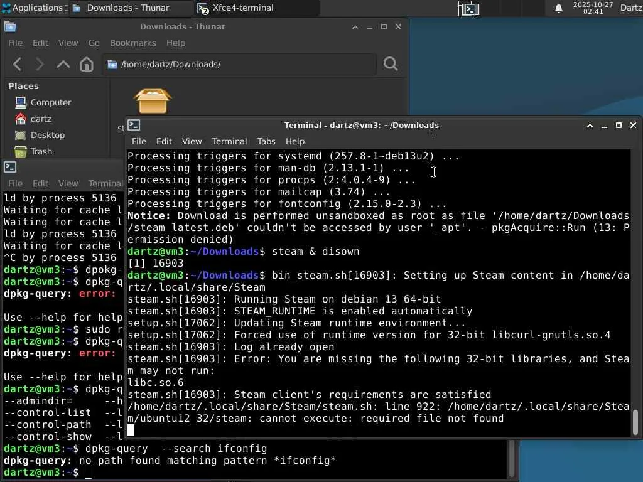Click 'dpkg-query --search ifconfig' command line
The image size is (643, 482).
(176, 448)
